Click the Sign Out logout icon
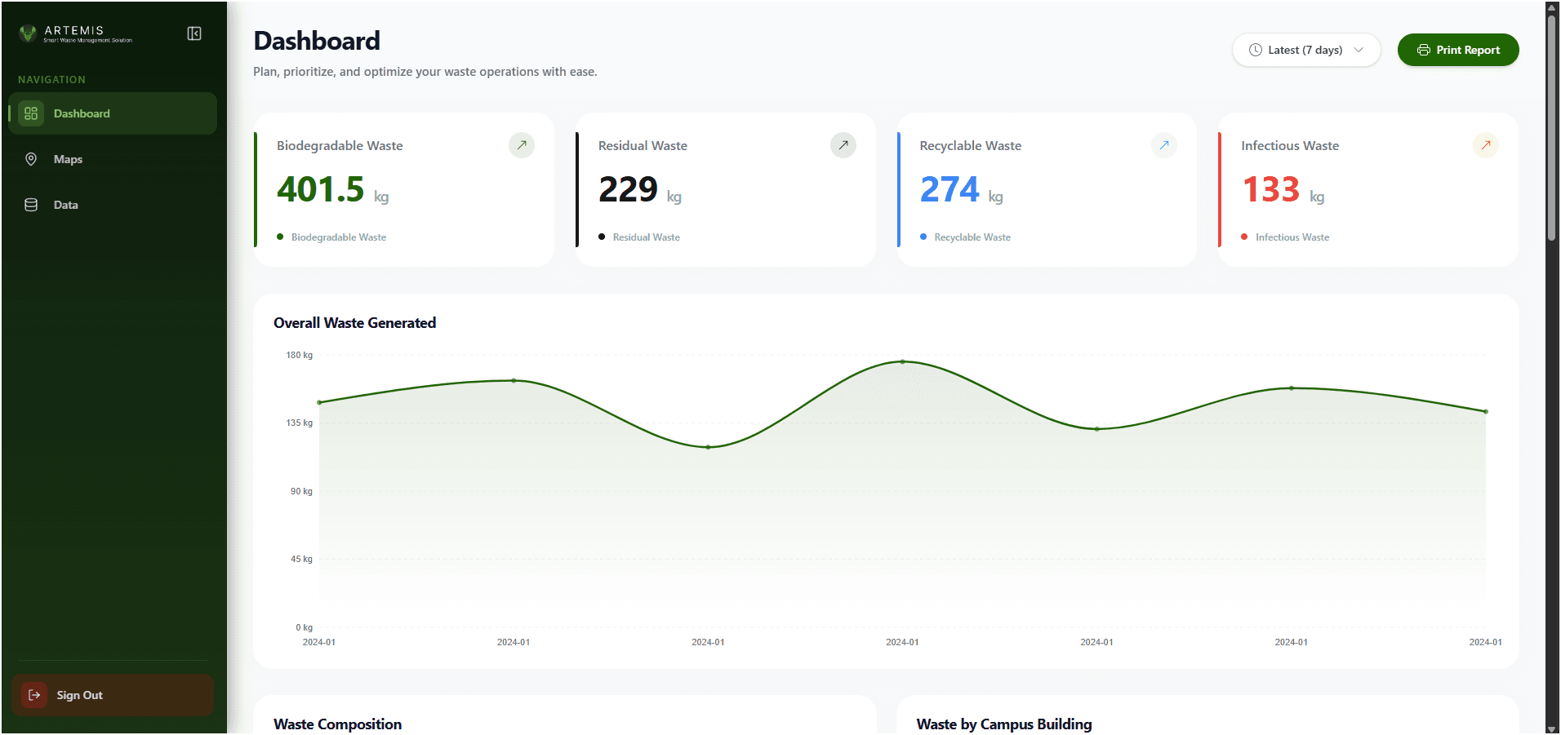This screenshot has width=1561, height=735. [x=33, y=695]
